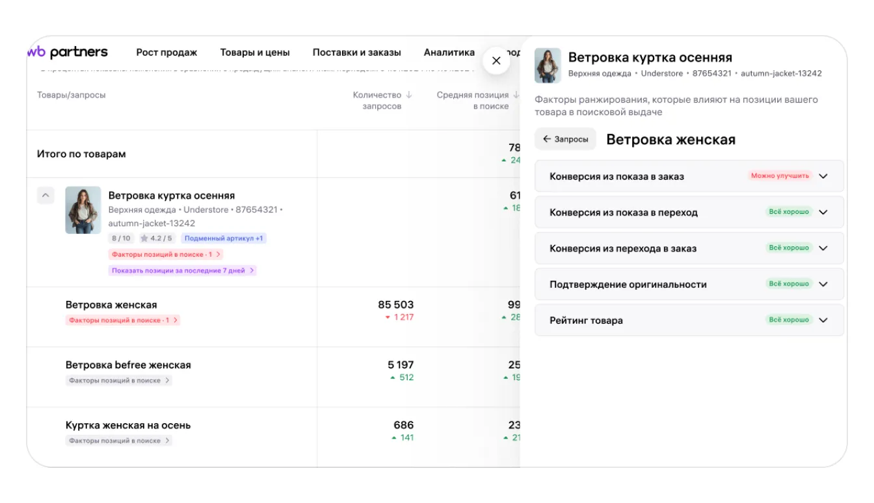Click sort arrow on Средняя позиция column
The image size is (874, 503).
click(x=516, y=95)
